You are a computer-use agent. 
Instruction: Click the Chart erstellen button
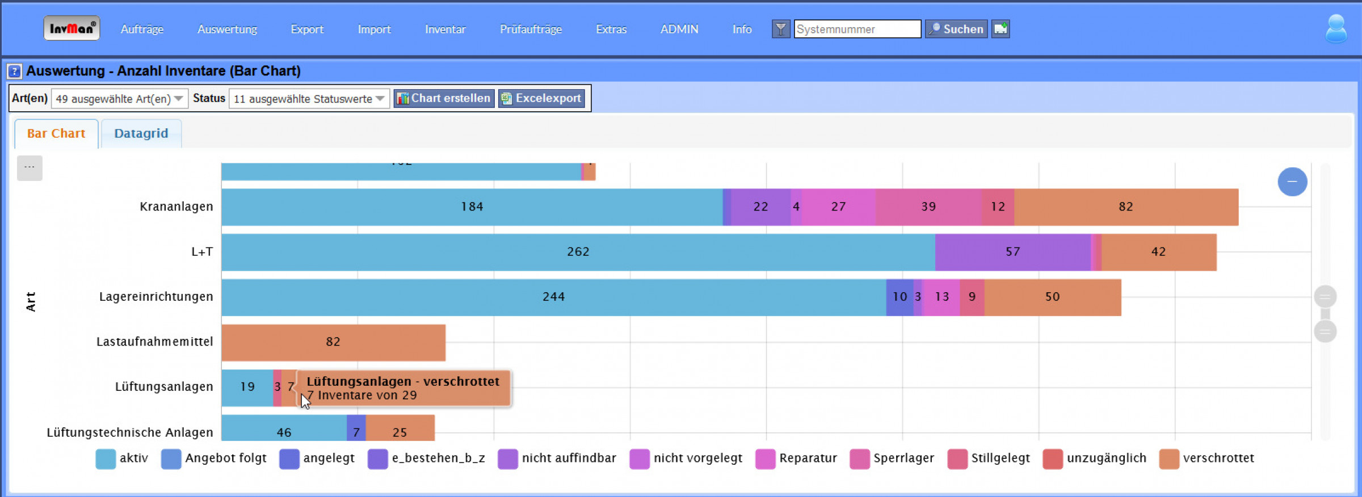(x=444, y=98)
